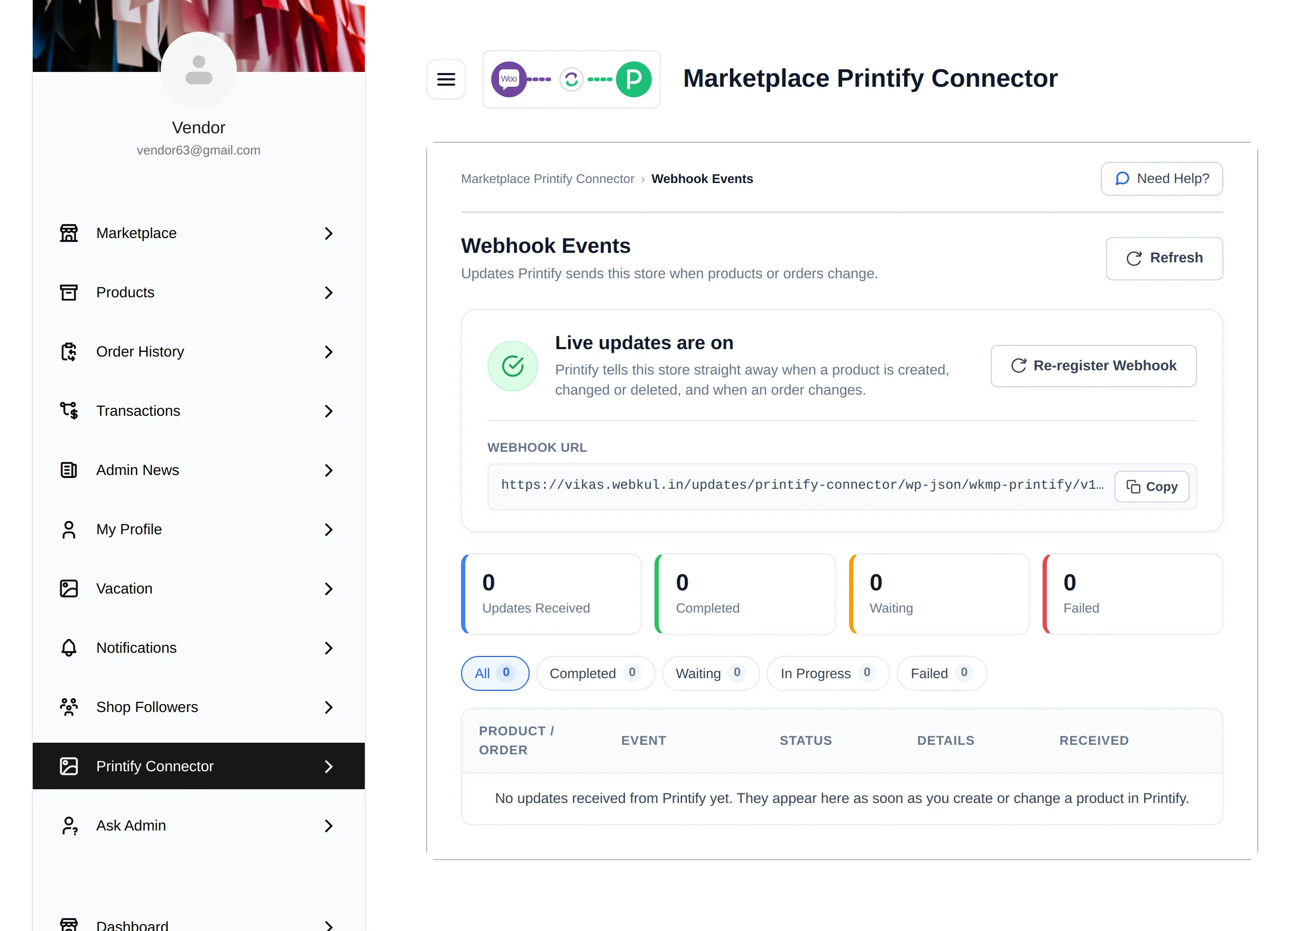1290x931 pixels.
Task: Select the In Progress filter tab
Action: tap(827, 673)
